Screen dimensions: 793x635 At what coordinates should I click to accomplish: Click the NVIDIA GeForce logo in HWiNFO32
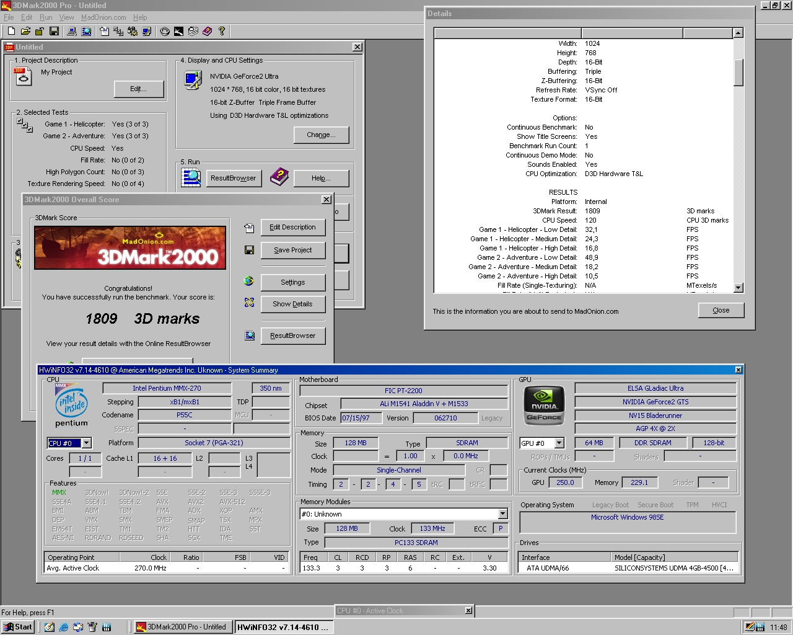pyautogui.click(x=544, y=405)
